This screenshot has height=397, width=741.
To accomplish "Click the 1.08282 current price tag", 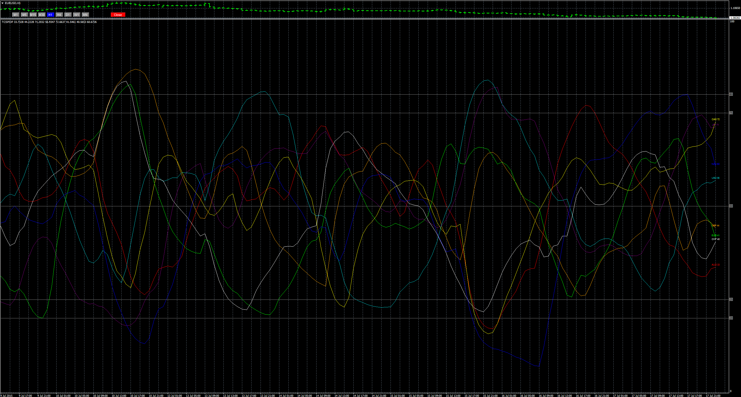I will 735,18.
